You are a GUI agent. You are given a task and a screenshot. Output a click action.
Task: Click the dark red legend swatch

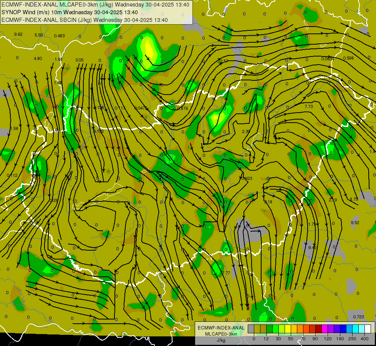click(318, 329)
